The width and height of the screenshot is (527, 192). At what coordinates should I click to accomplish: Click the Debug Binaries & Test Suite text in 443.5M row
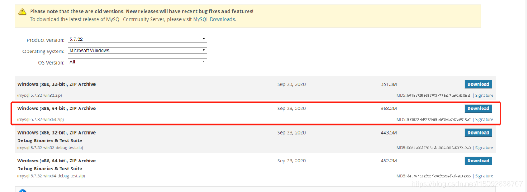(50, 140)
